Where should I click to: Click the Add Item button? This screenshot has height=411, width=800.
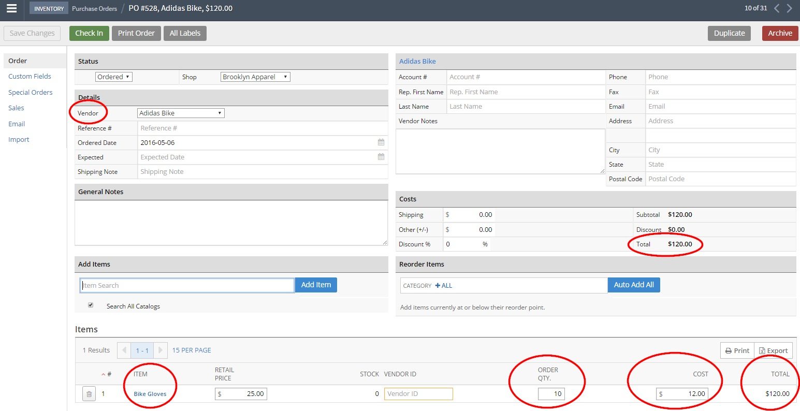point(316,285)
